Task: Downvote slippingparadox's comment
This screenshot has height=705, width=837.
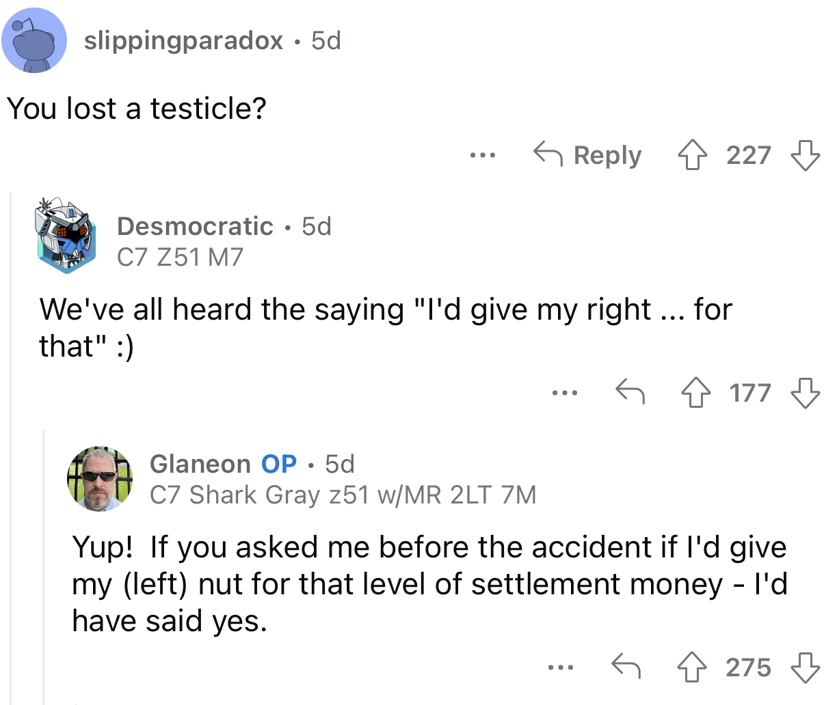Action: pos(806,155)
